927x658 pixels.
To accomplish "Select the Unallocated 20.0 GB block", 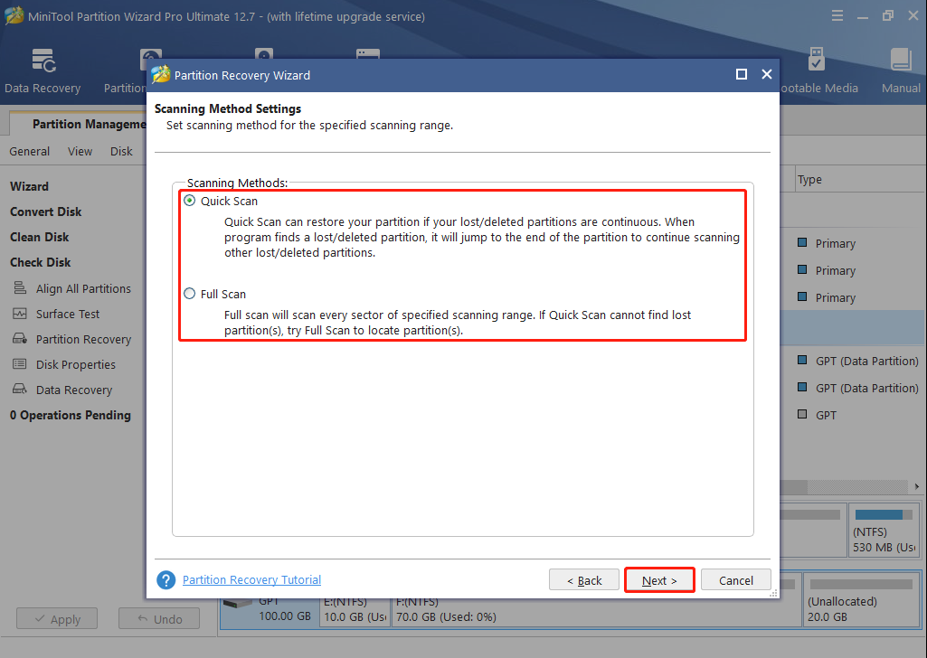I will pyautogui.click(x=861, y=599).
